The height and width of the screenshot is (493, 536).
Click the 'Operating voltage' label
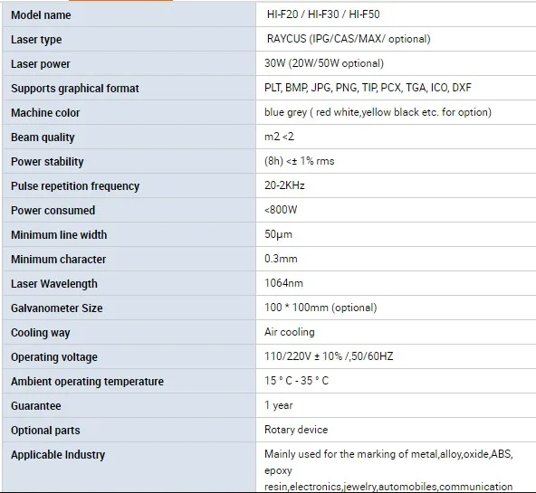coord(54,357)
